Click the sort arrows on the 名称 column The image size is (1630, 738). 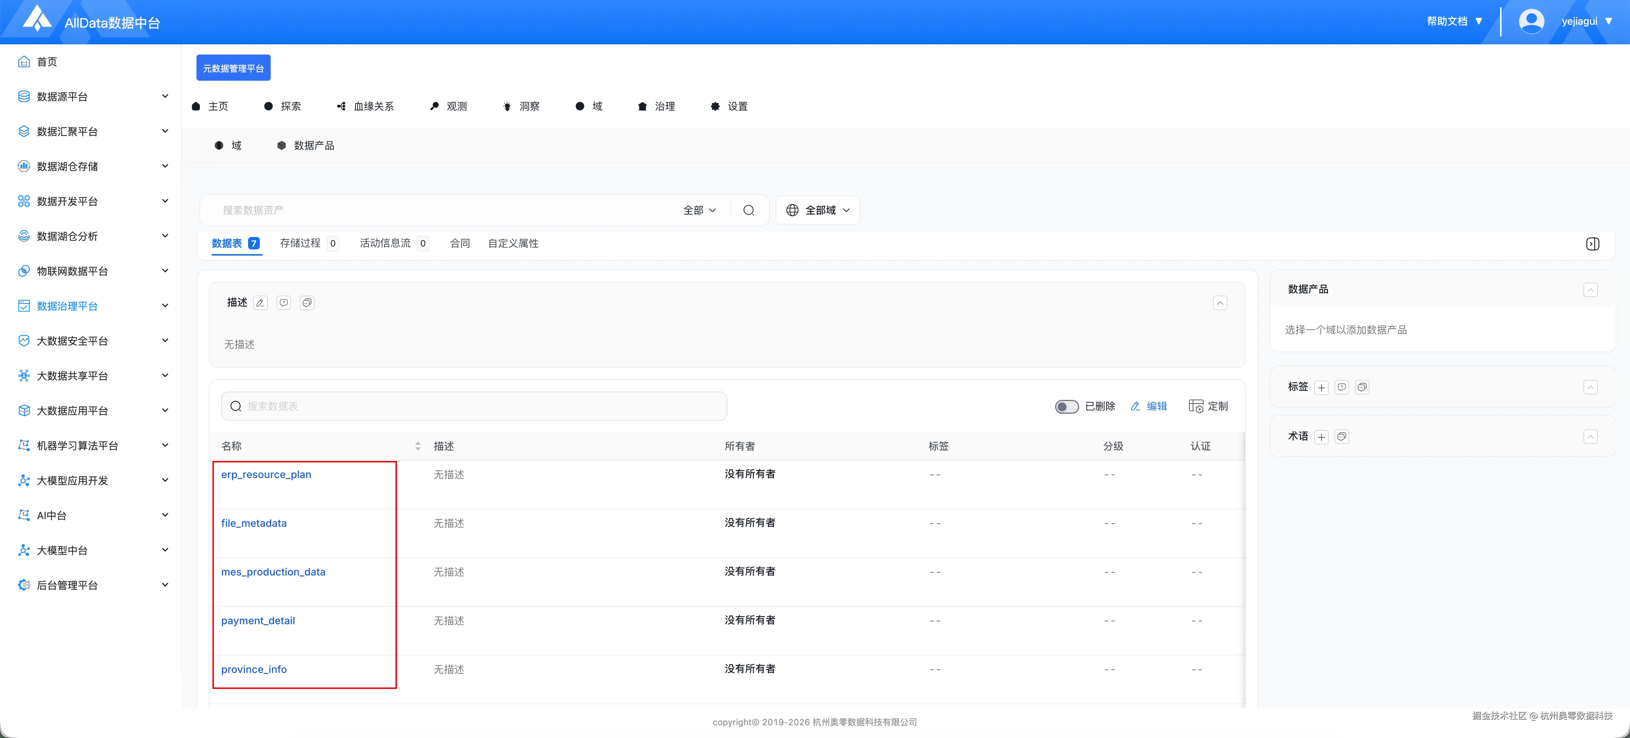coord(418,446)
